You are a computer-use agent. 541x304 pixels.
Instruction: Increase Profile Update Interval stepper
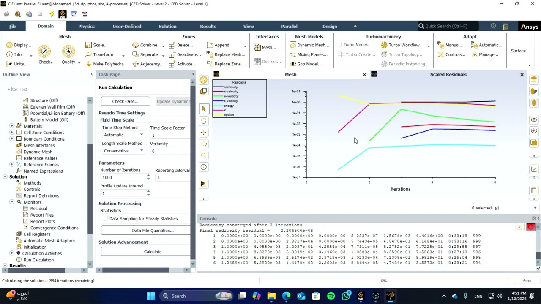point(148,191)
